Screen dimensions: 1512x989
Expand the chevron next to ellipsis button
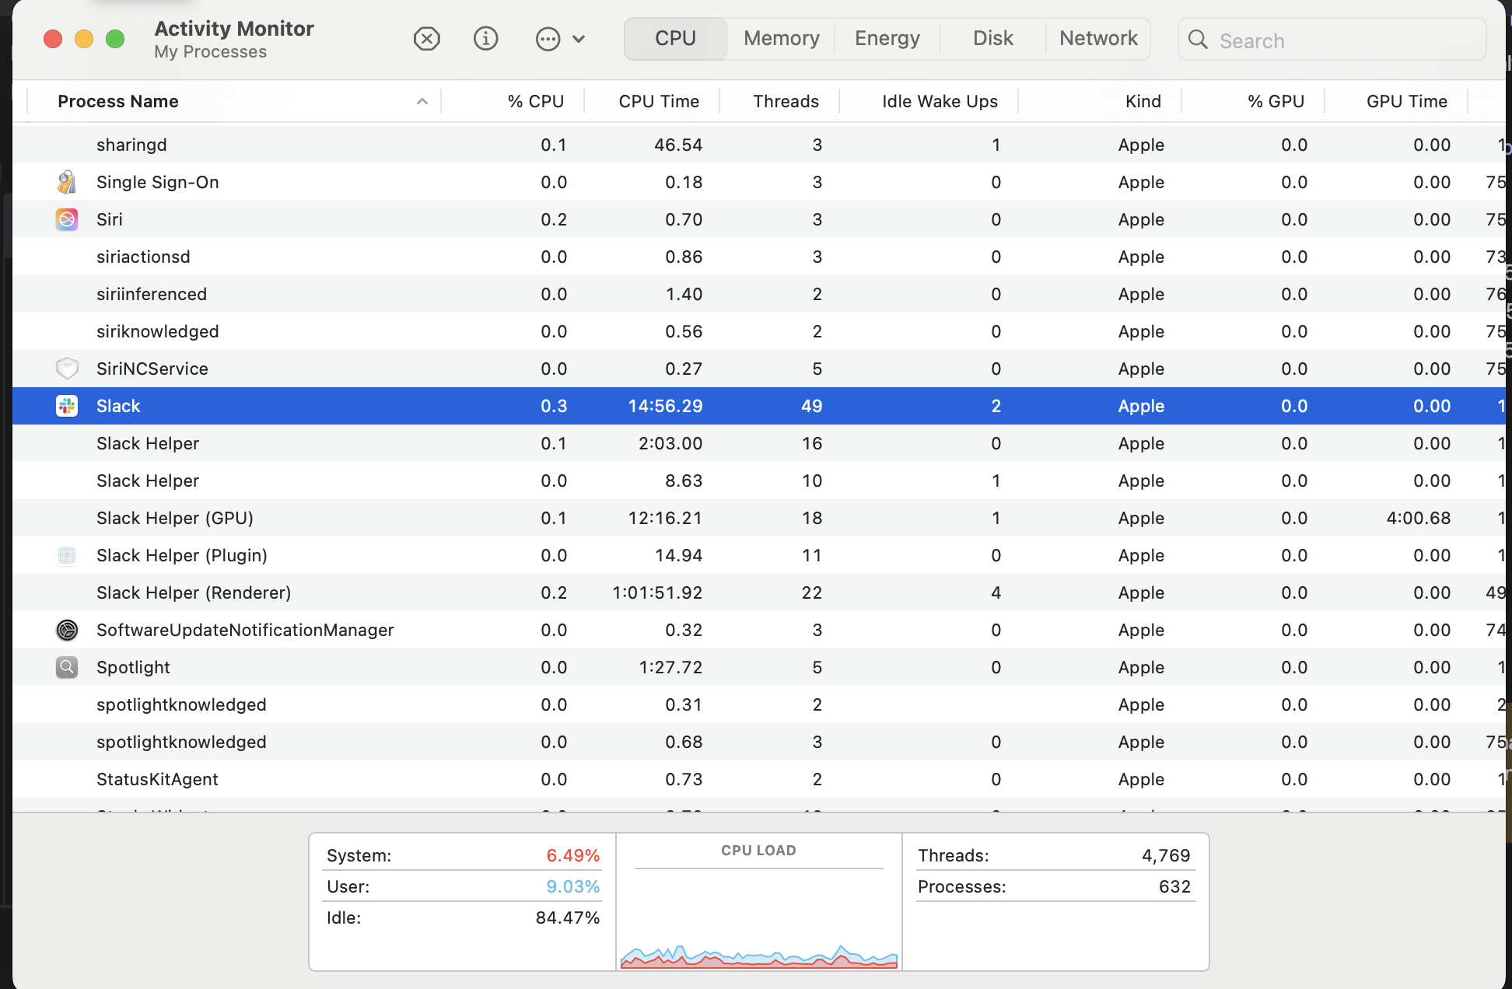579,39
